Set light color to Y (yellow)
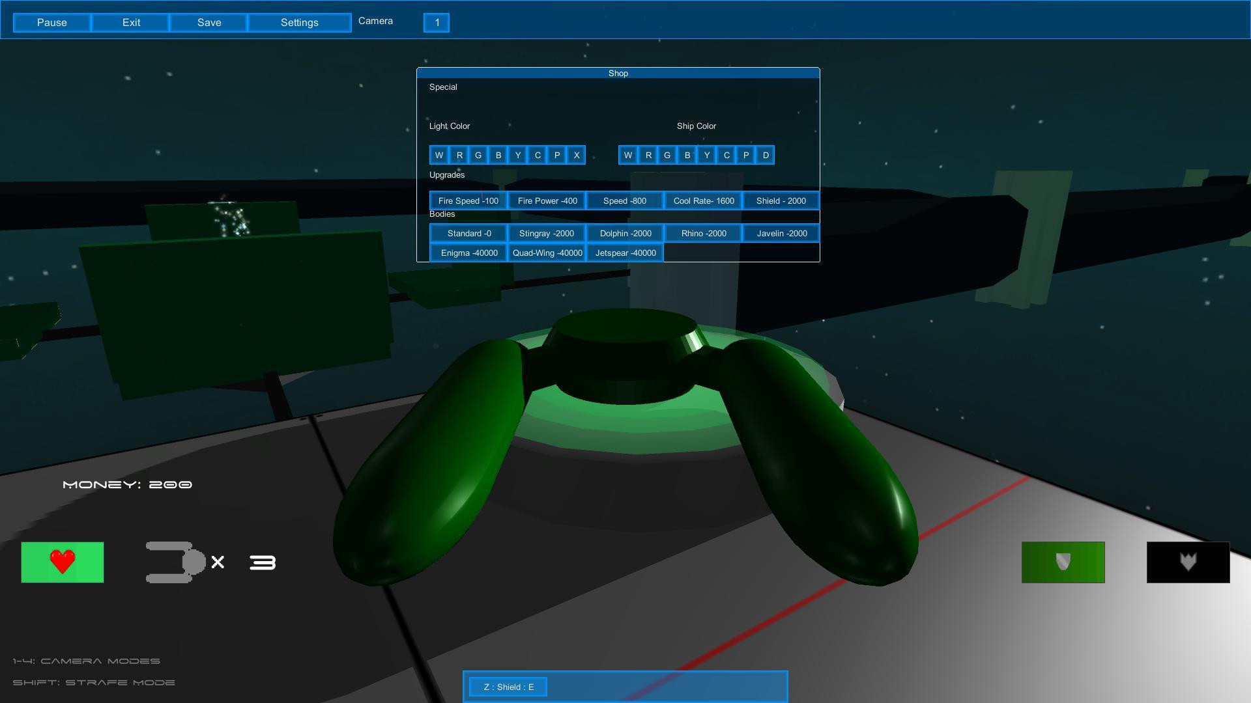This screenshot has width=1251, height=703. point(518,155)
